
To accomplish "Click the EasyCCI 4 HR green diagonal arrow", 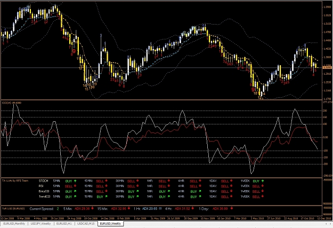I will 200,191.
